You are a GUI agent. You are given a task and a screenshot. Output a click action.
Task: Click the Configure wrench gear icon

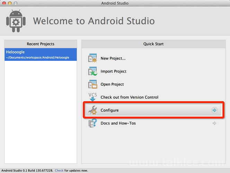pyautogui.click(x=92, y=110)
